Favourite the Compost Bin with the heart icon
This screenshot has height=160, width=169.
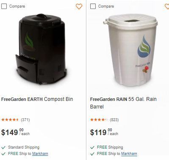coord(79,6)
